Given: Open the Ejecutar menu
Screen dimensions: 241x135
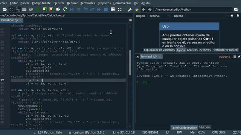Looking at the screenshot, I should [59, 3].
